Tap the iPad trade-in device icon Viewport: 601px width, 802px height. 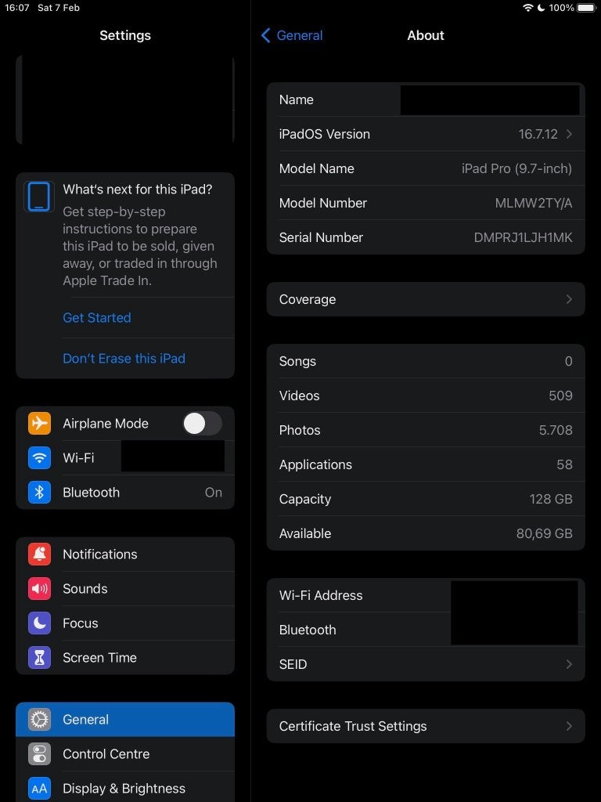click(x=39, y=196)
